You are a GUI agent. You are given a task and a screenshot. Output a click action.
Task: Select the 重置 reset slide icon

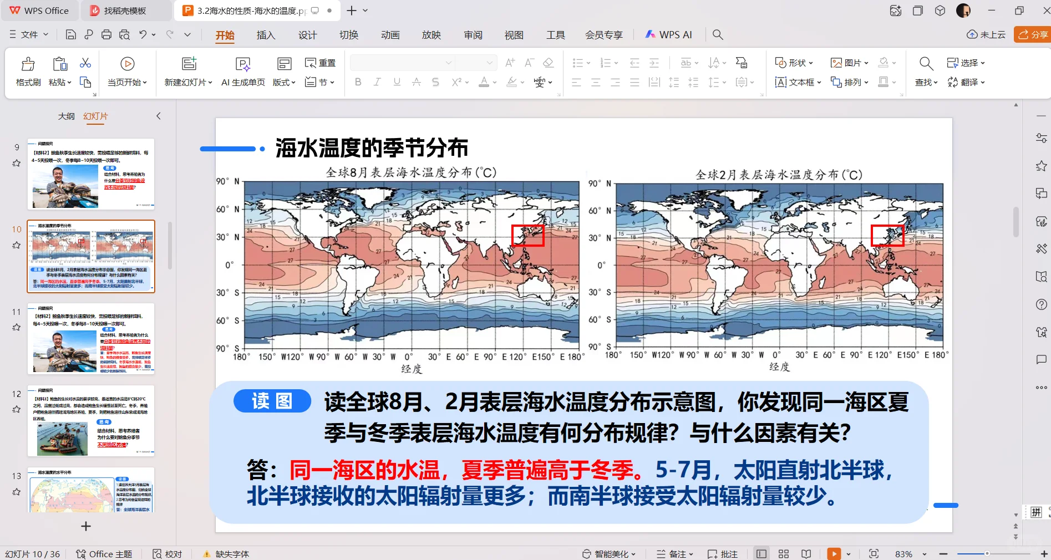pyautogui.click(x=320, y=63)
